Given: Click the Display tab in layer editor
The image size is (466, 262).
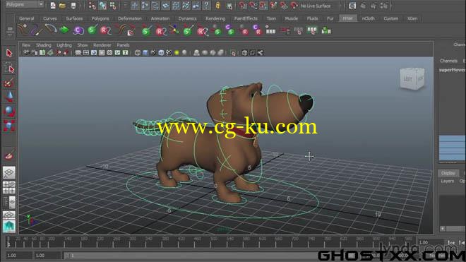Looking at the screenshot, I should (x=448, y=173).
